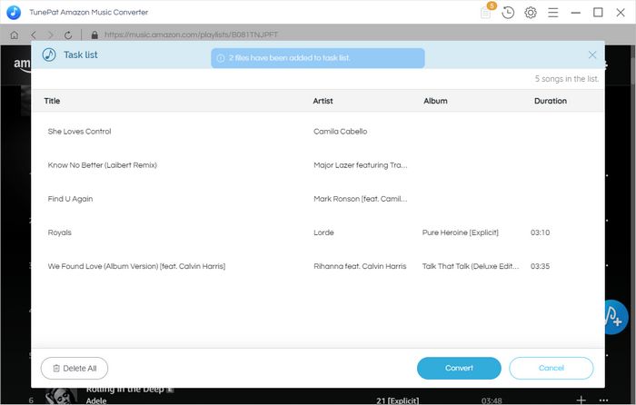Screen dimensions: 636x405
Task: Select Know No Better (Laibert Remix)
Action: pos(102,165)
